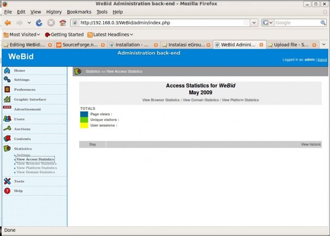Switch to the Upload file tab
The width and height of the screenshot is (330, 236).
click(x=291, y=45)
